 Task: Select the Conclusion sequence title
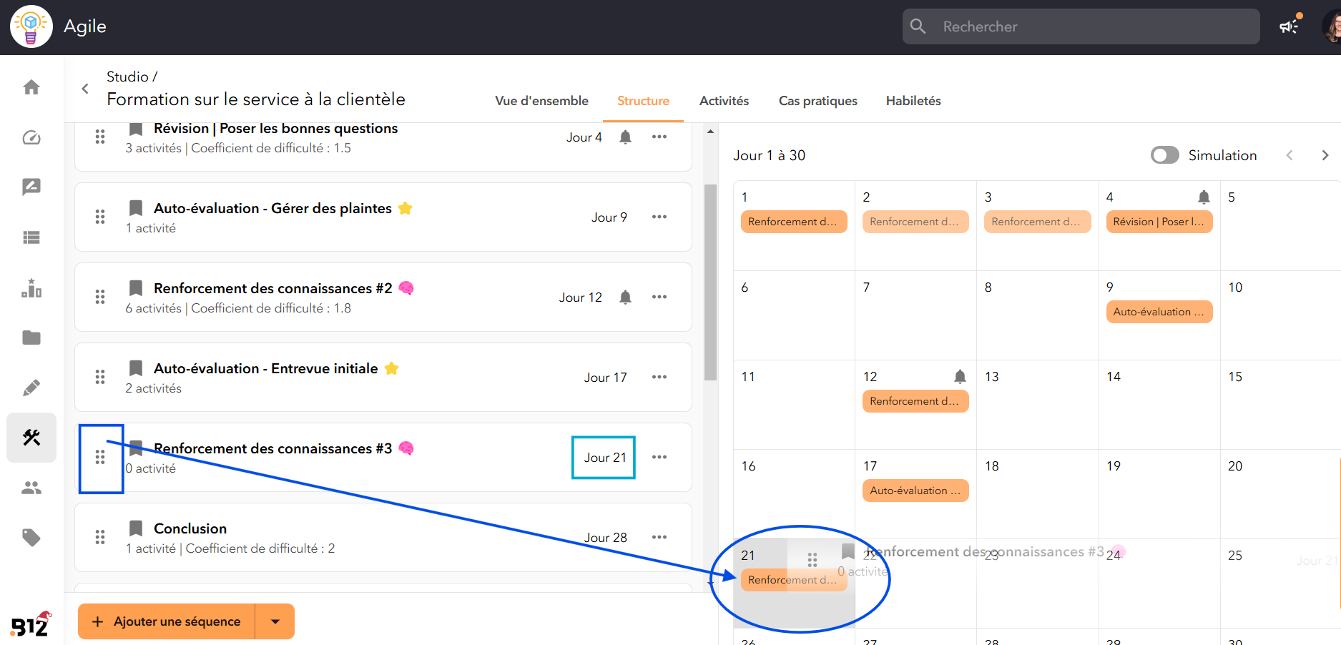190,528
